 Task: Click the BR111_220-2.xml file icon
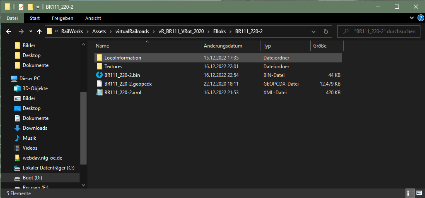click(99, 92)
